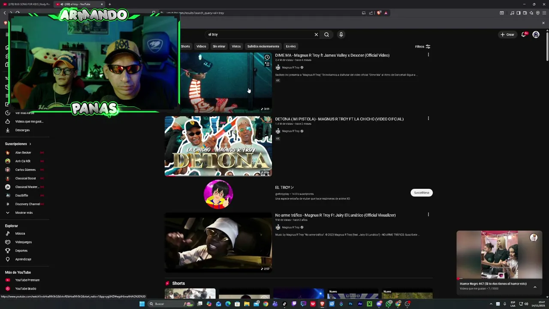549x309 pixels.
Task: Open Aprendizaje in Explorar sidebar
Action: pyautogui.click(x=23, y=259)
